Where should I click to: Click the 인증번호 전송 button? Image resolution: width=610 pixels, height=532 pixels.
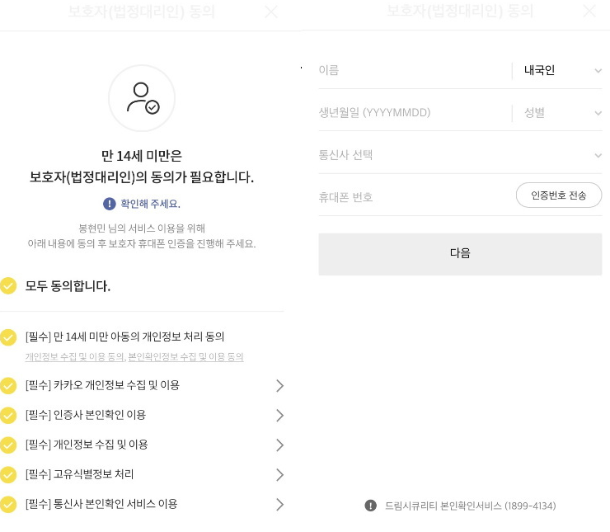pyautogui.click(x=559, y=195)
